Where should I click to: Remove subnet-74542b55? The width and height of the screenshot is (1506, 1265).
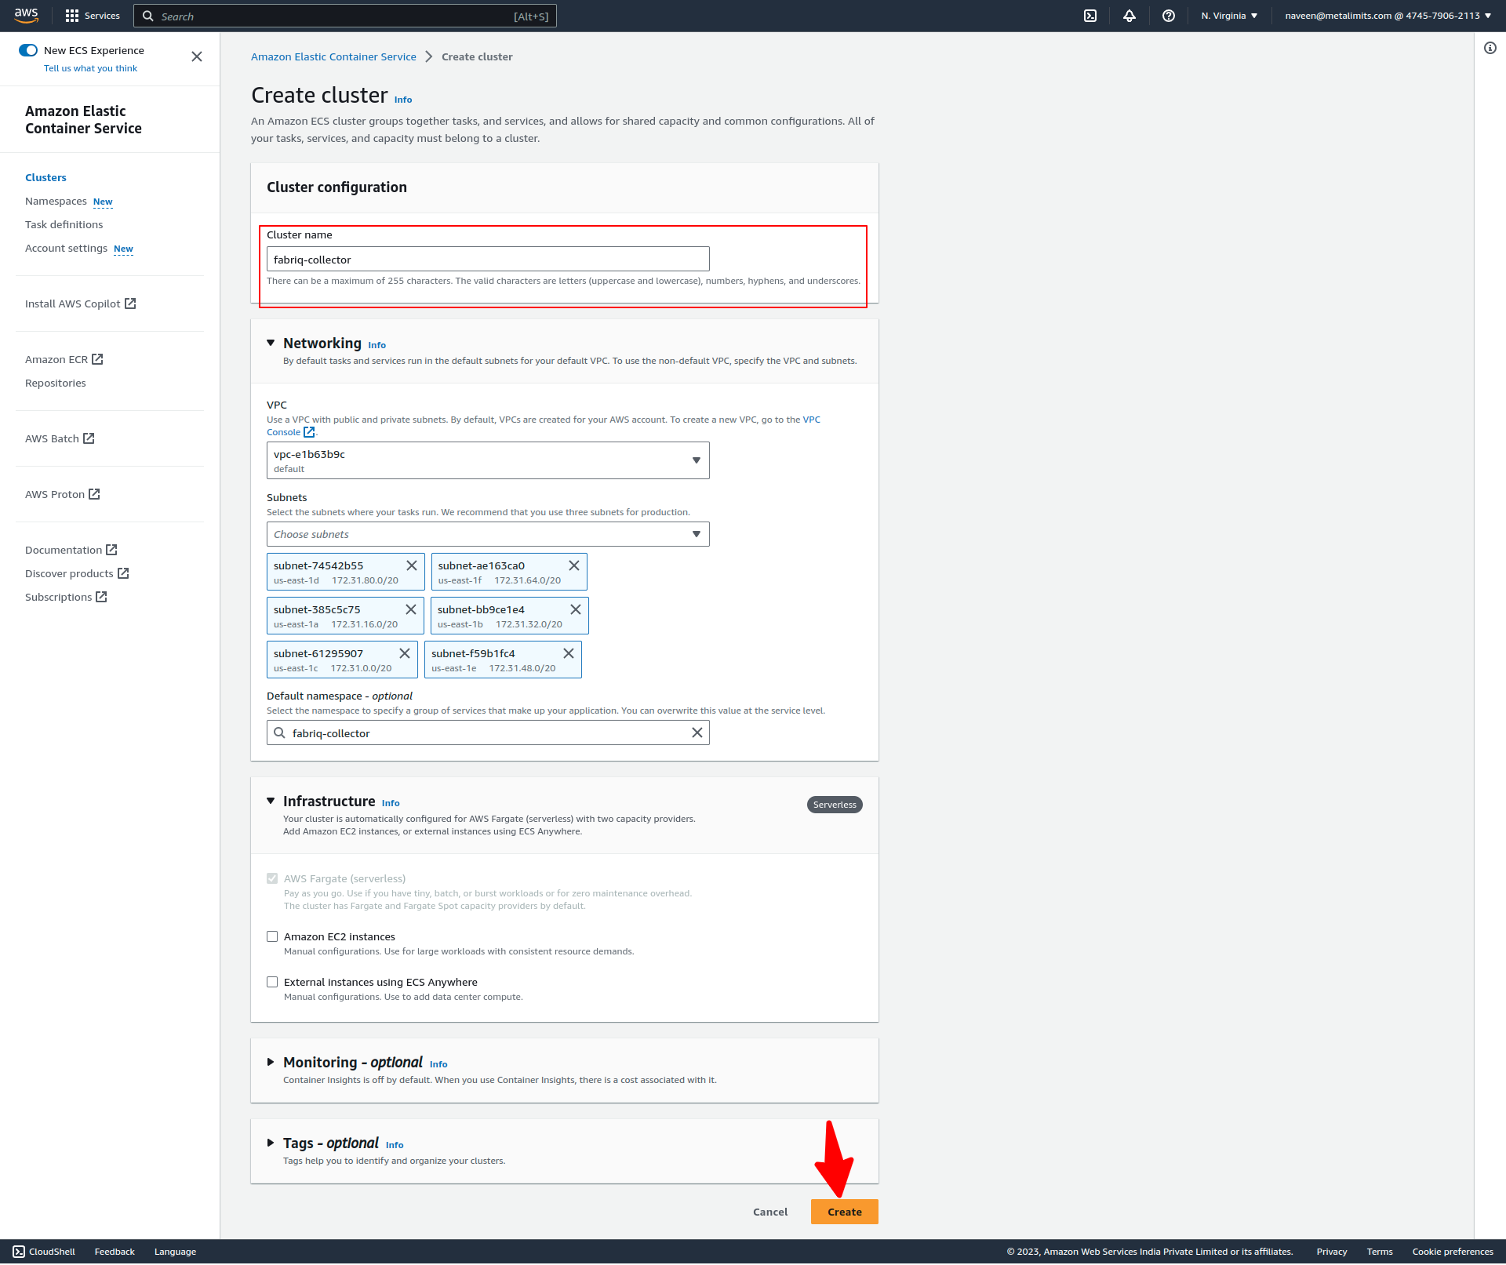(x=411, y=565)
